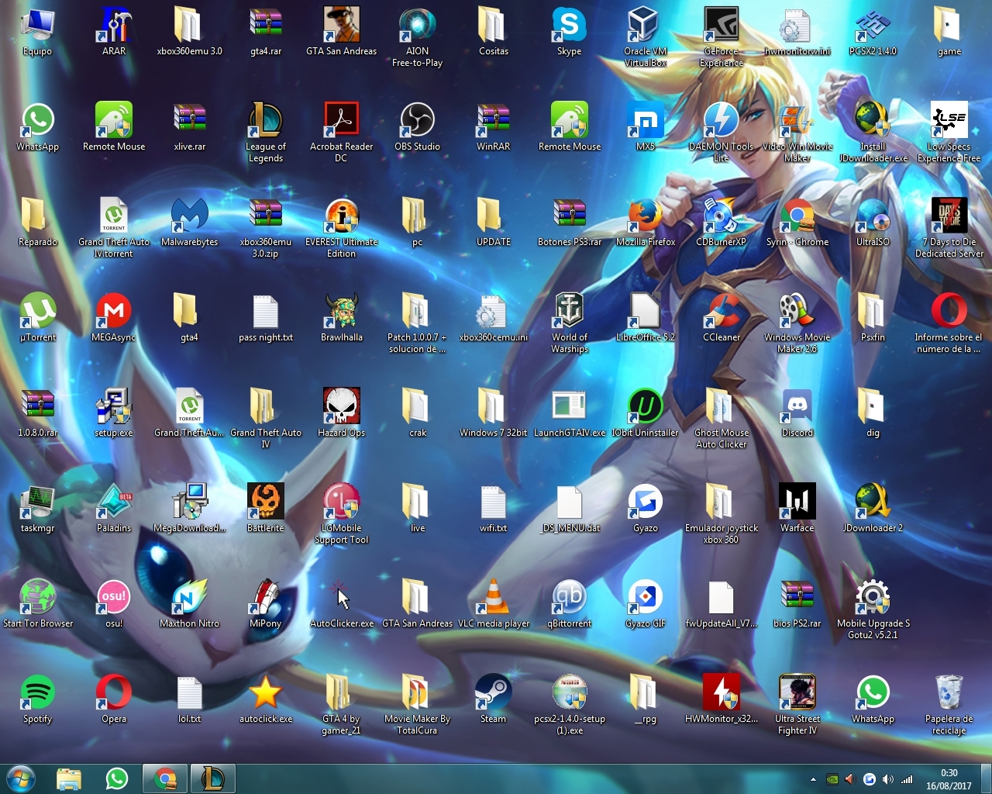992x794 pixels.
Task: Select the MiPony desktop icon
Action: pyautogui.click(x=266, y=596)
